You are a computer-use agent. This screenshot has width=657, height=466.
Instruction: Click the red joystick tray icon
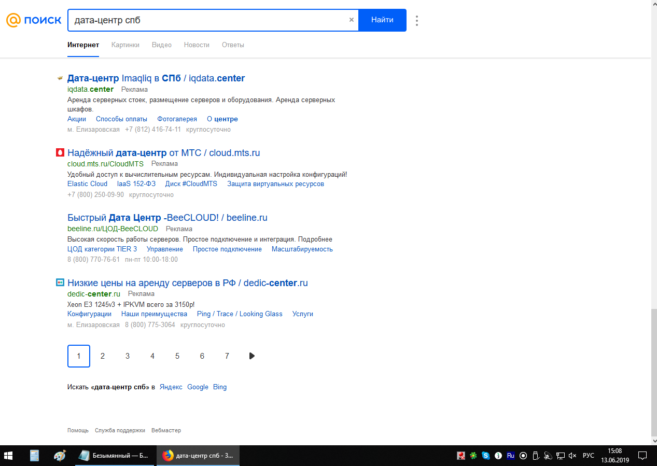pos(461,456)
